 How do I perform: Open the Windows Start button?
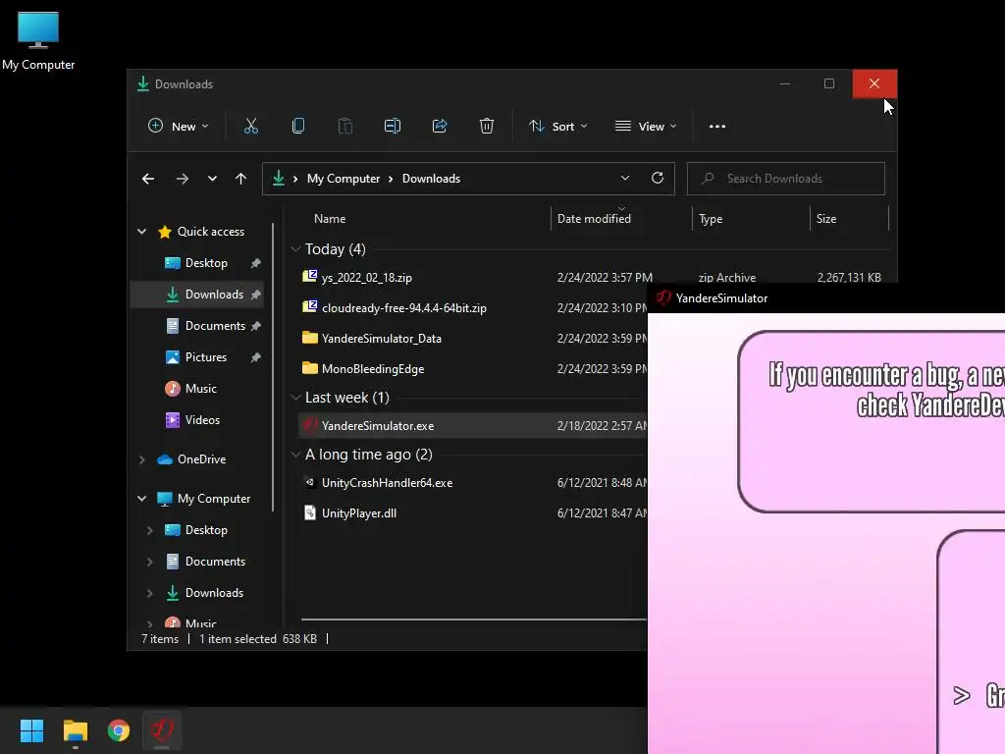coord(31,730)
